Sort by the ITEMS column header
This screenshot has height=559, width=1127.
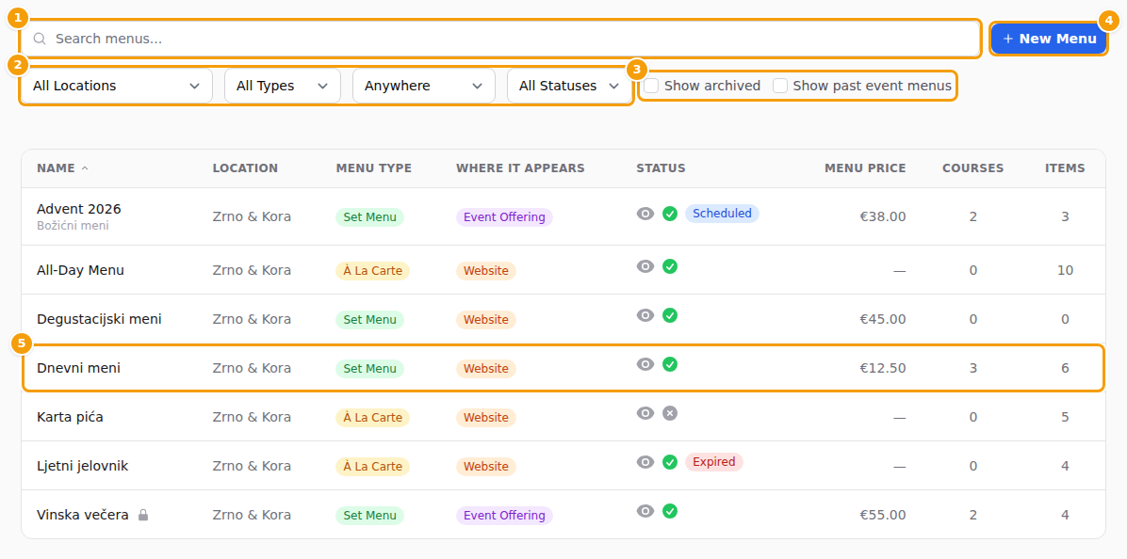(x=1065, y=168)
